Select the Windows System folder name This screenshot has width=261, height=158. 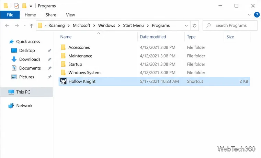tap(84, 72)
